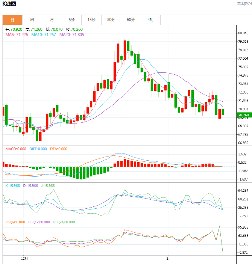Click the MA5: 71.226 legend label
The image size is (252, 265).
pos(17,35)
